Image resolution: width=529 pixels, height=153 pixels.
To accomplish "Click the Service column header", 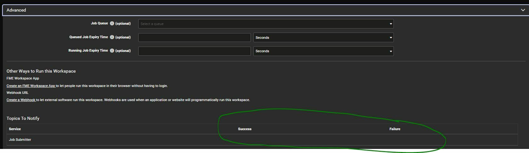I will click(15, 129).
